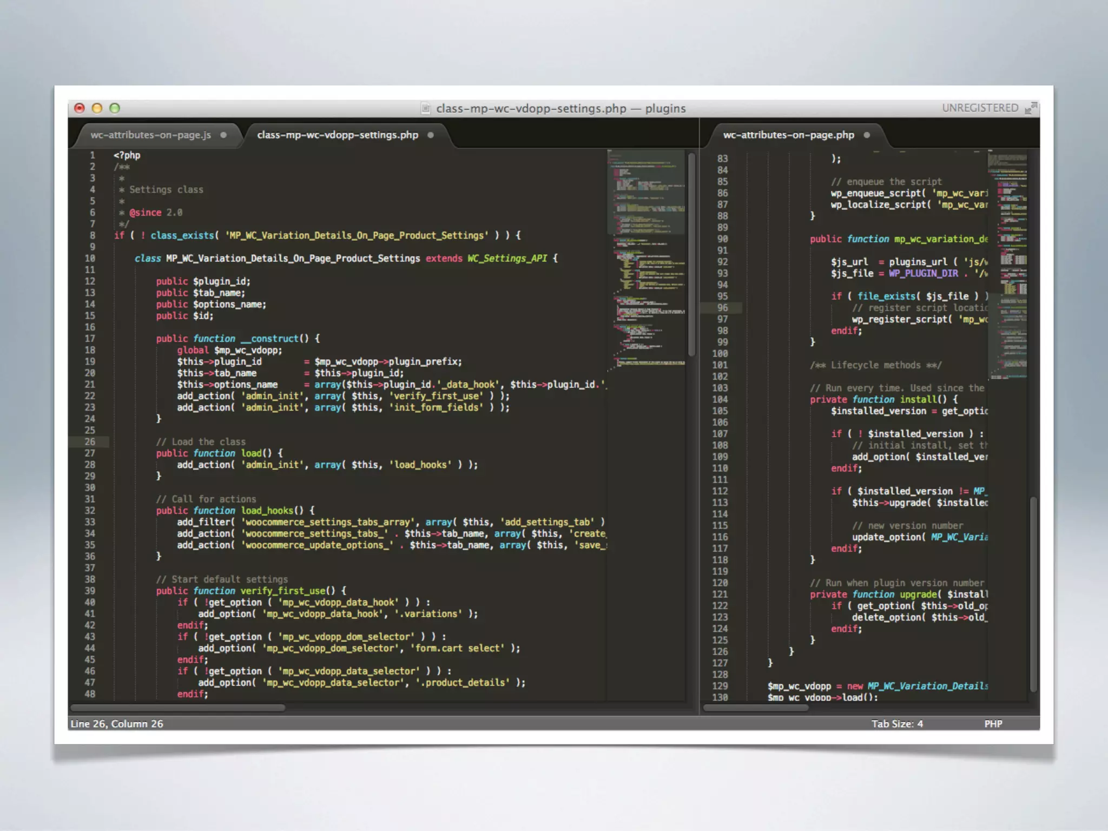
Task: Click the right pane vertical scrollbar thumb
Action: [1034, 594]
